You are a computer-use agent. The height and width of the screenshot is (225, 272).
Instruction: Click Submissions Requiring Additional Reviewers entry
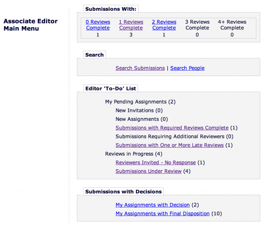(174, 136)
